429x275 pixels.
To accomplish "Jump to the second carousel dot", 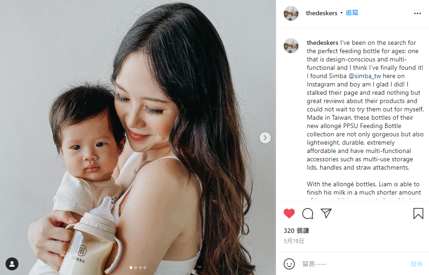I will (x=136, y=268).
